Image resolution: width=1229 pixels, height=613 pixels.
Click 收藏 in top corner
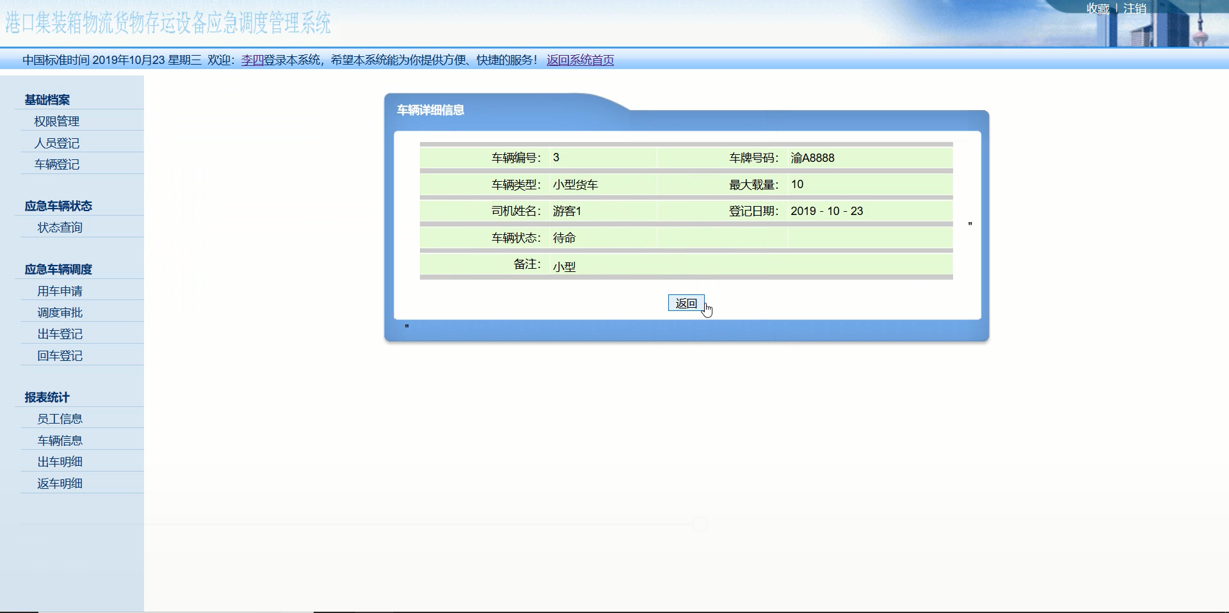(1097, 8)
